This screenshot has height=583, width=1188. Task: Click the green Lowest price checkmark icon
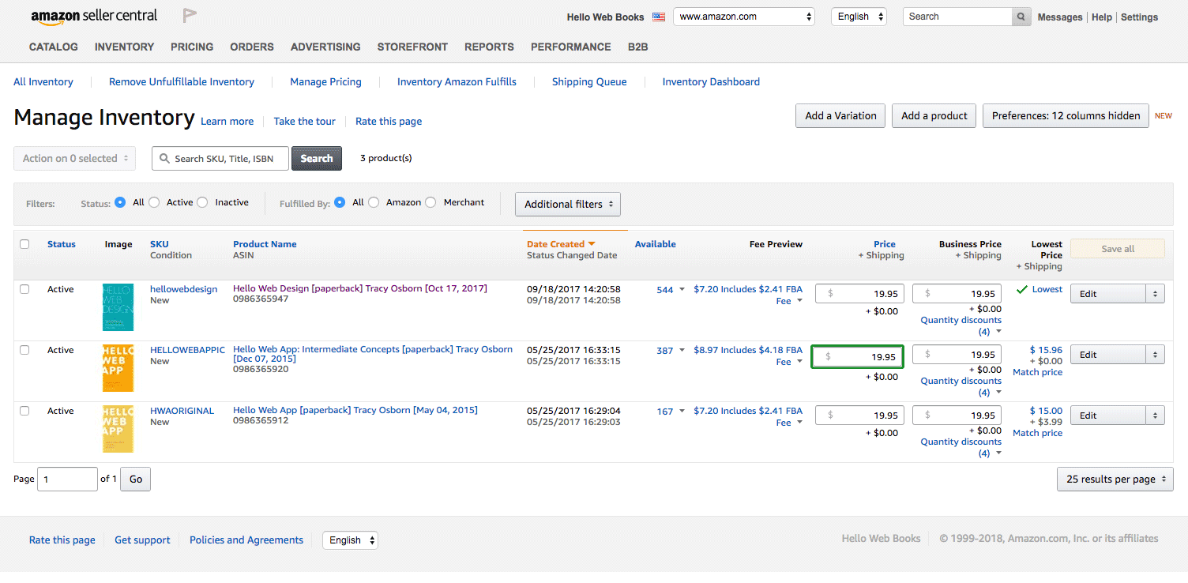coord(1022,289)
